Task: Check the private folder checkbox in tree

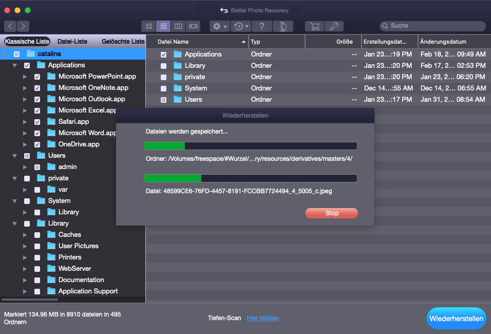Action: [27, 179]
